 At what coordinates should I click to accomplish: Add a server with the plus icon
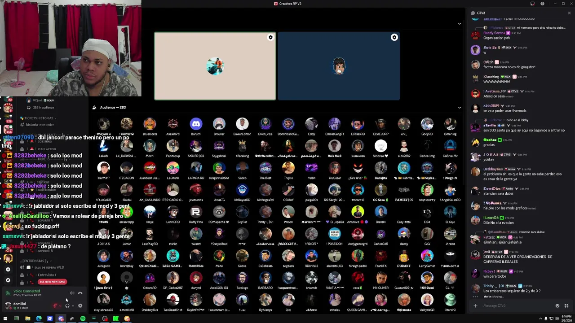8,269
